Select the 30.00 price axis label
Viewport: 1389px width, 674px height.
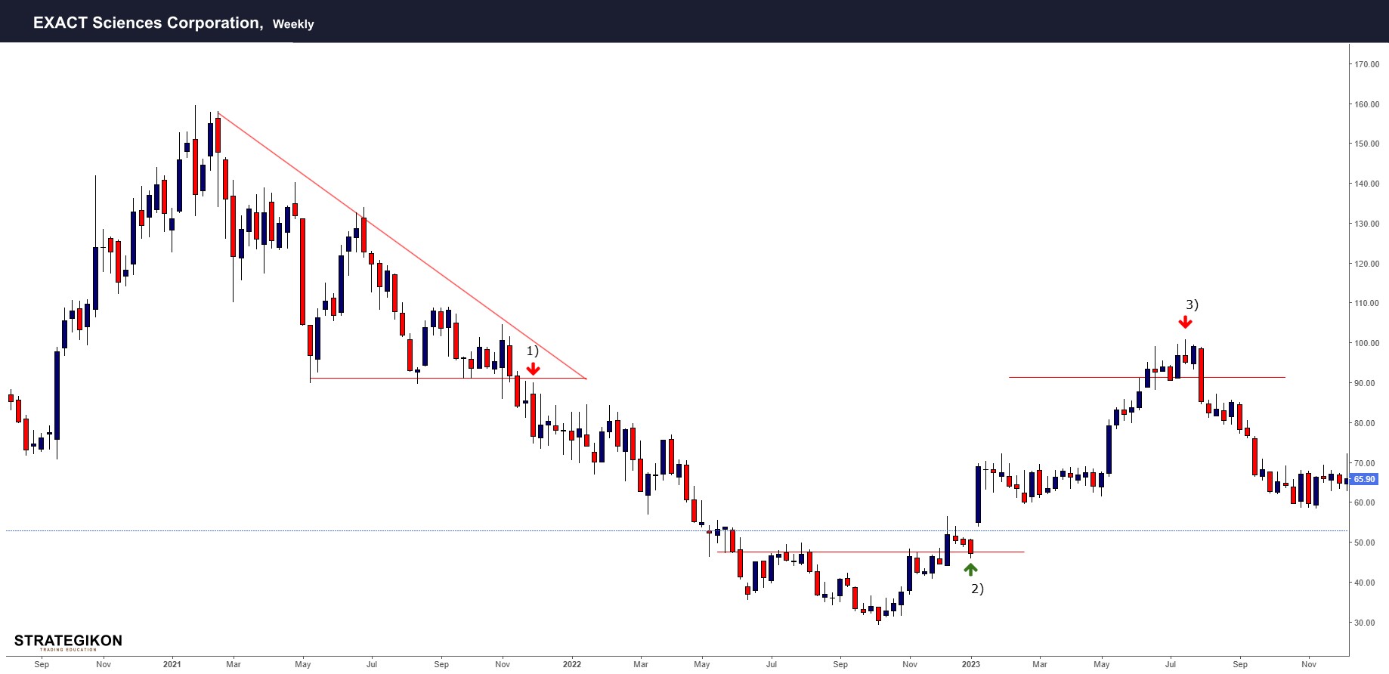(1365, 623)
